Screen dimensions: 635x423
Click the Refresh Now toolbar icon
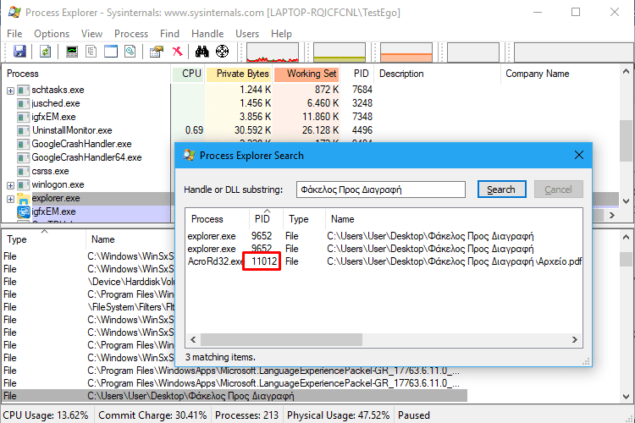pyautogui.click(x=46, y=52)
